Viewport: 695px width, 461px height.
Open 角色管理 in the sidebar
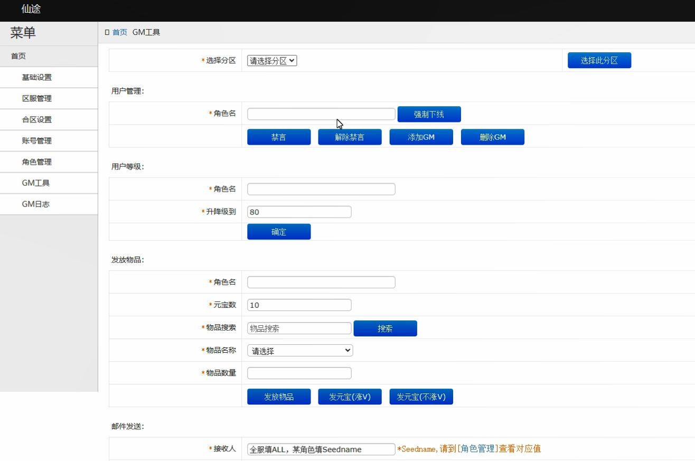(49, 162)
